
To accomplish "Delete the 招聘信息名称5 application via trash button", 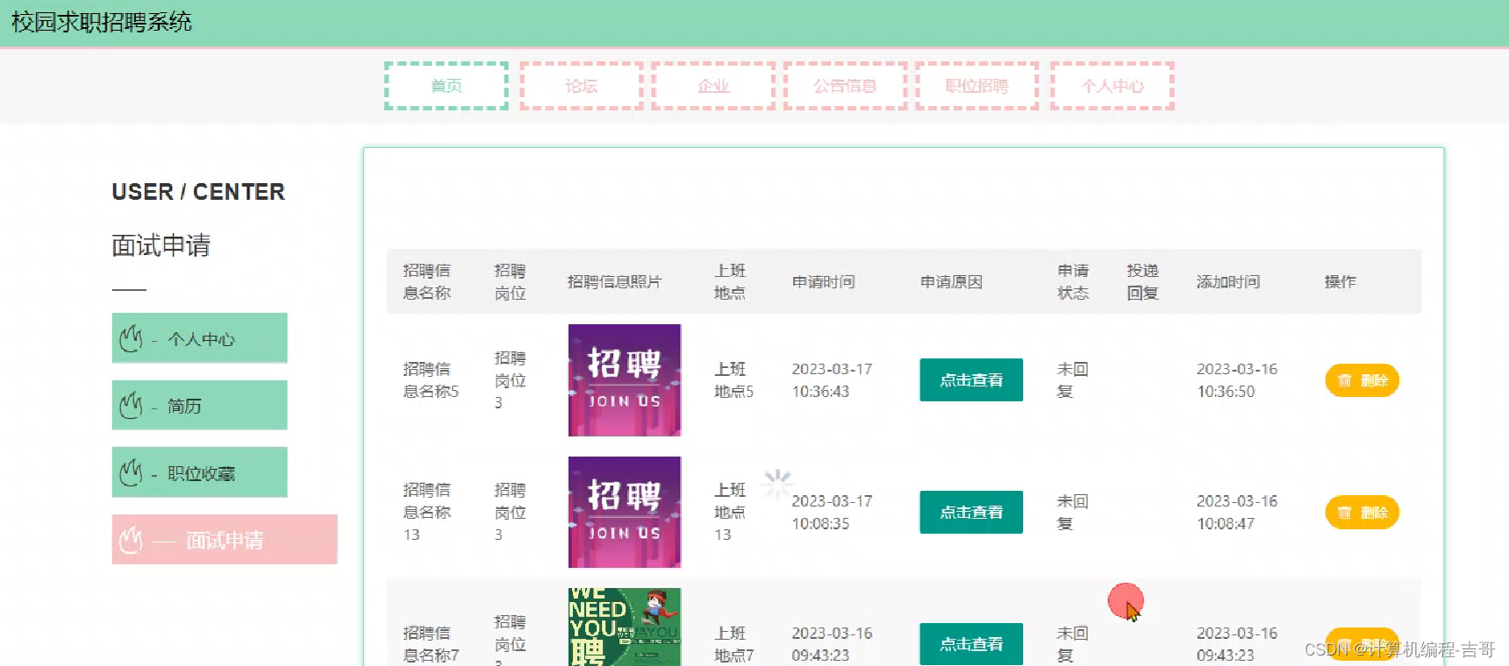I will click(x=1362, y=380).
